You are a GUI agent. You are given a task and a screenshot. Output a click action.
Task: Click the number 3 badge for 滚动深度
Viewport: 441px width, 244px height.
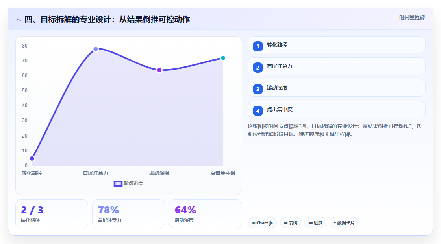pyautogui.click(x=258, y=89)
